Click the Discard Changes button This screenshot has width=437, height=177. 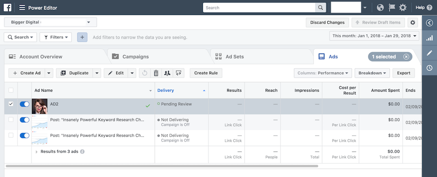click(x=327, y=23)
